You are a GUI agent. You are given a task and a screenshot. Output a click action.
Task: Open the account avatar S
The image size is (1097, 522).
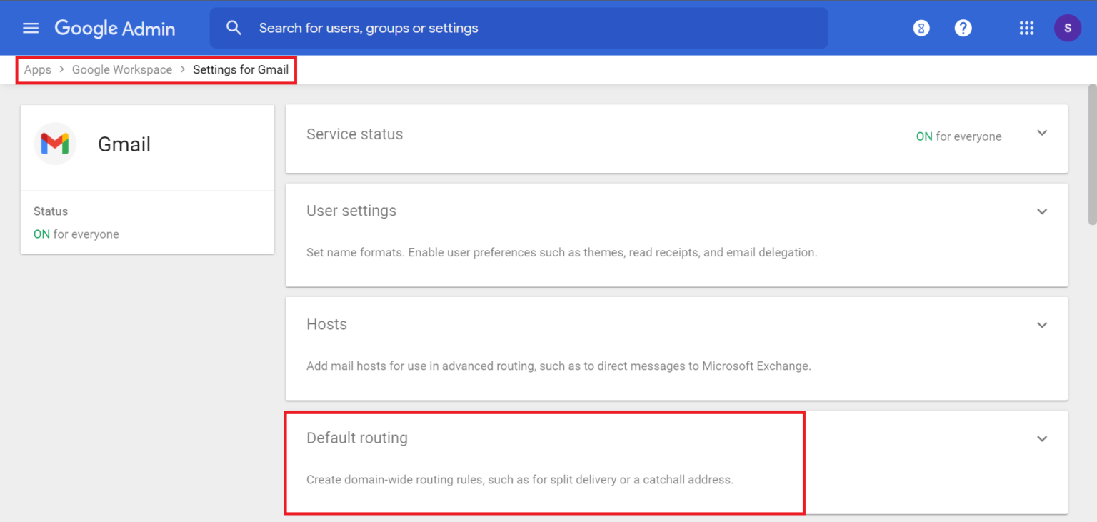click(1068, 28)
